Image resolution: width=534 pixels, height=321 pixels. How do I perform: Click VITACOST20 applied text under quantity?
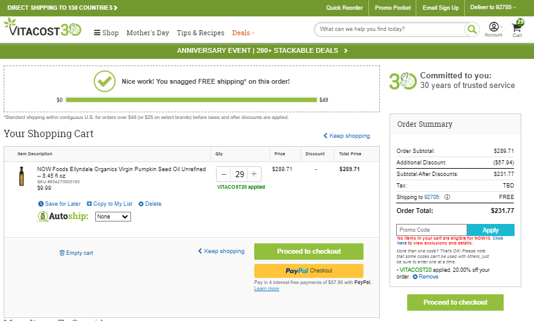(x=241, y=187)
